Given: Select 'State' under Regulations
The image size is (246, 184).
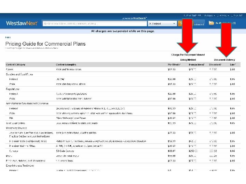Looking at the screenshot, I should (12, 99).
